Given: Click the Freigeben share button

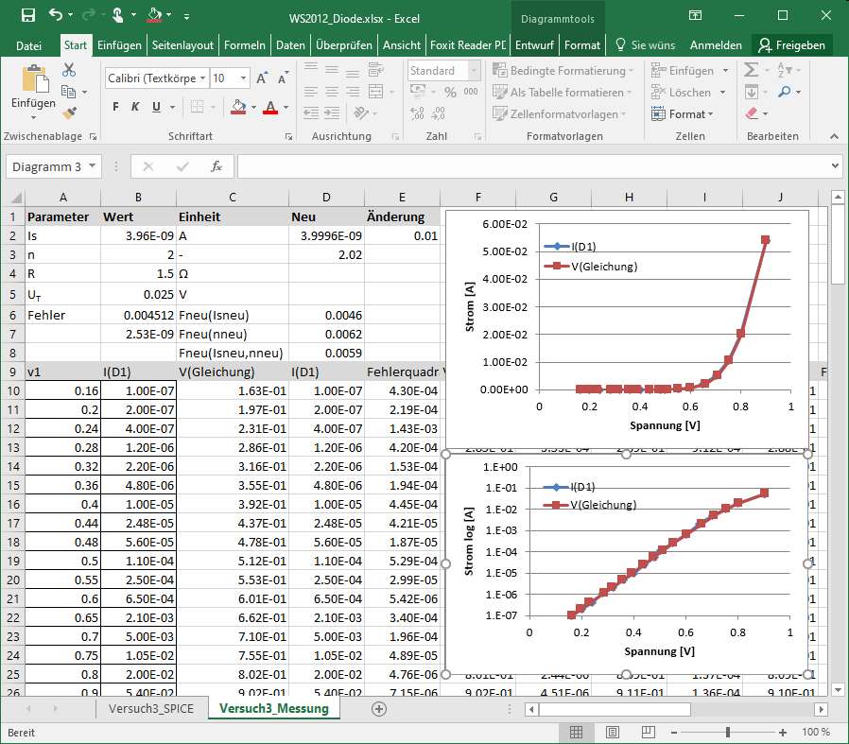Looking at the screenshot, I should tap(792, 44).
